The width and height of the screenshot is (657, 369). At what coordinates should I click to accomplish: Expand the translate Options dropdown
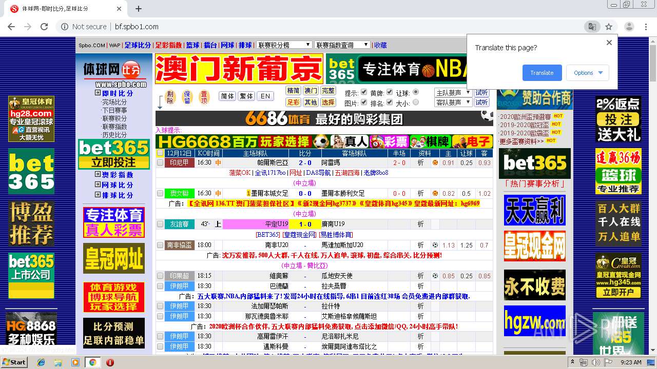pos(588,73)
